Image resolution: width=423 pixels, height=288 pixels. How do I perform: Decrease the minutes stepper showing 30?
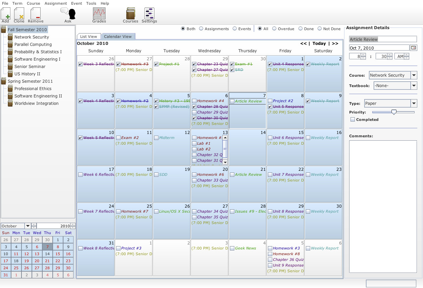pyautogui.click(x=389, y=58)
